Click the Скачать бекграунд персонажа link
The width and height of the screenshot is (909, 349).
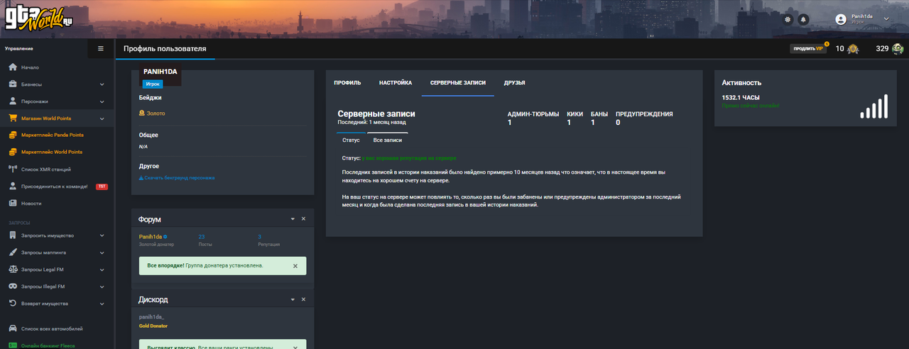pyautogui.click(x=177, y=178)
